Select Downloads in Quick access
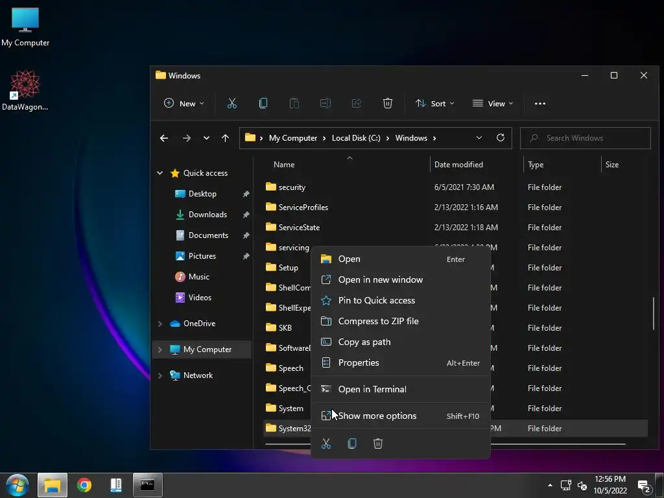 click(207, 214)
